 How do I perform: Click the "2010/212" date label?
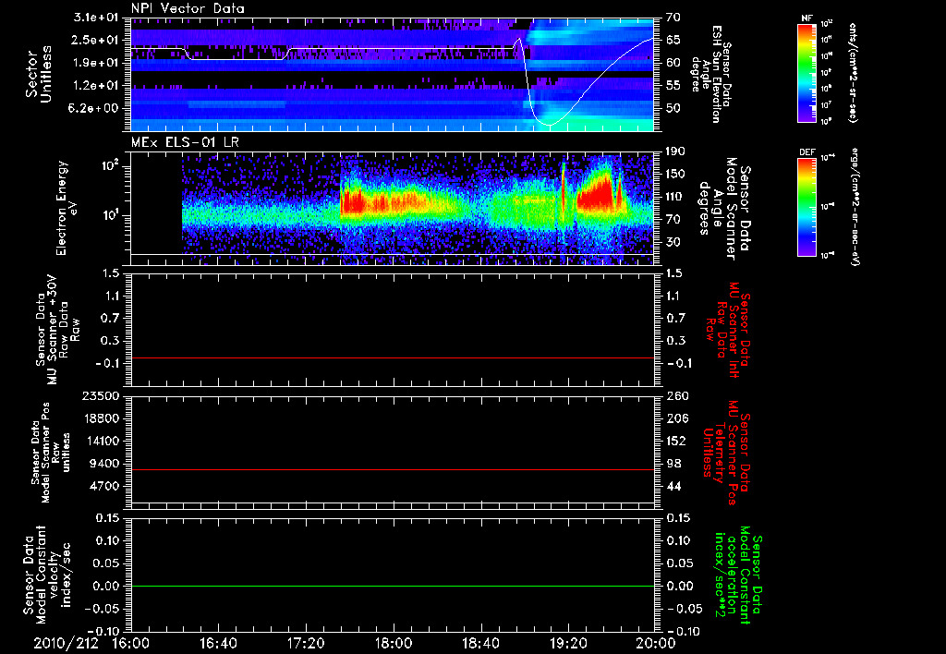coord(66,643)
